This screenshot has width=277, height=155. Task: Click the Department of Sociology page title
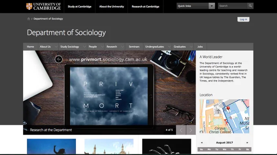pos(66,33)
